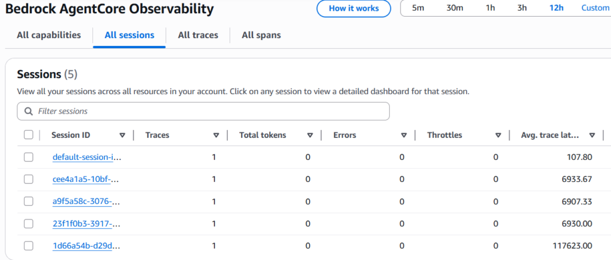Sort by Session ID column arrow
The width and height of the screenshot is (611, 260).
[x=122, y=135]
